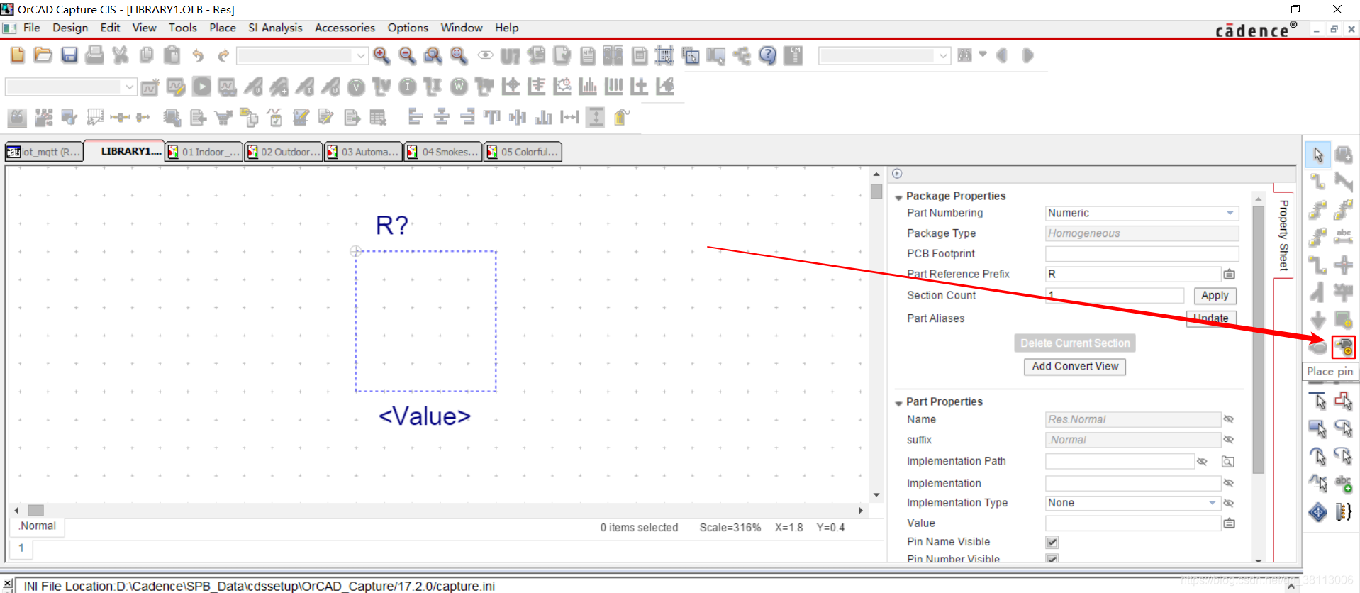This screenshot has height=593, width=1360.
Task: Click the Apply button for Section Count
Action: click(x=1215, y=296)
